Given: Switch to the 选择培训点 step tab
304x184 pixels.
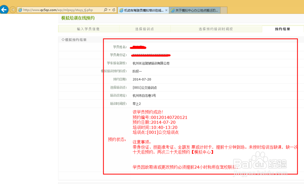Looking at the screenshot, I should click(x=145, y=29).
